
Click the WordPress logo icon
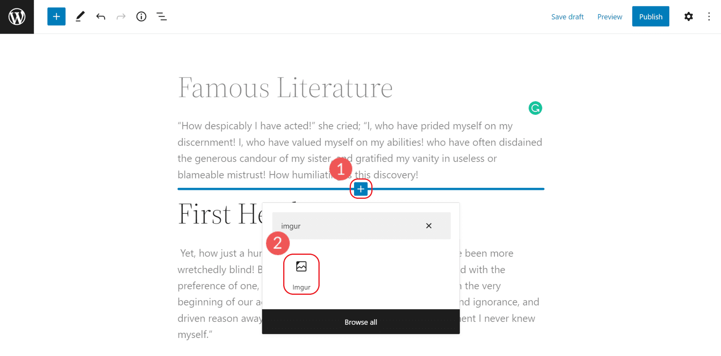(x=16, y=16)
